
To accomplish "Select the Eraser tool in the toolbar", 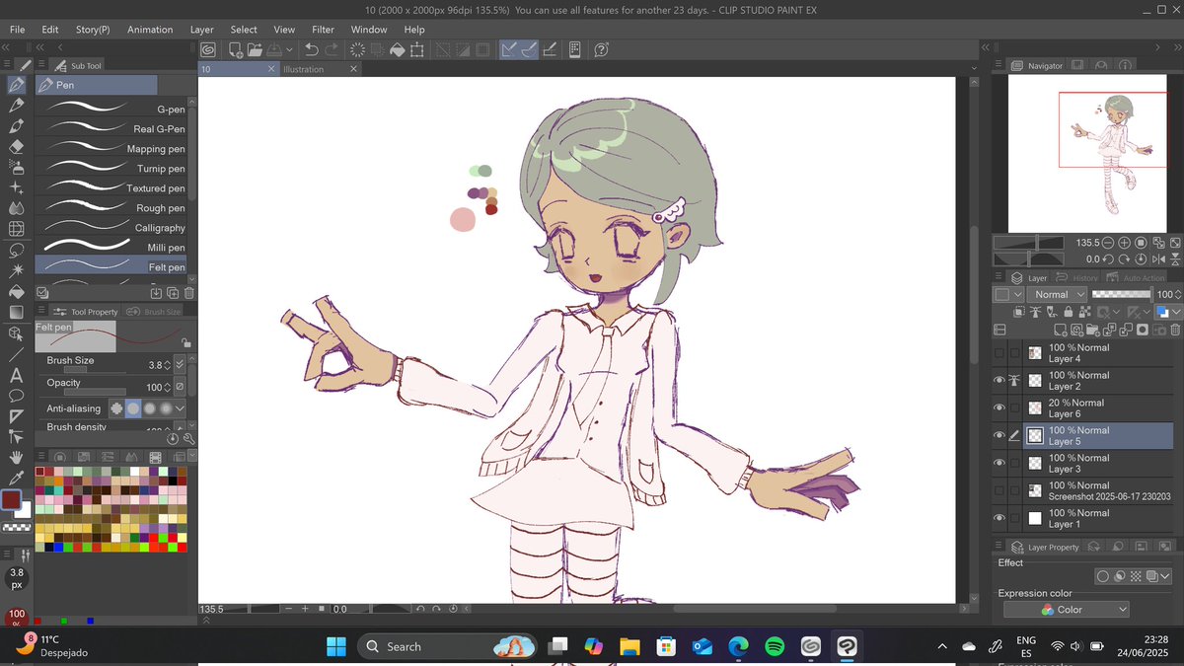I will [x=16, y=145].
